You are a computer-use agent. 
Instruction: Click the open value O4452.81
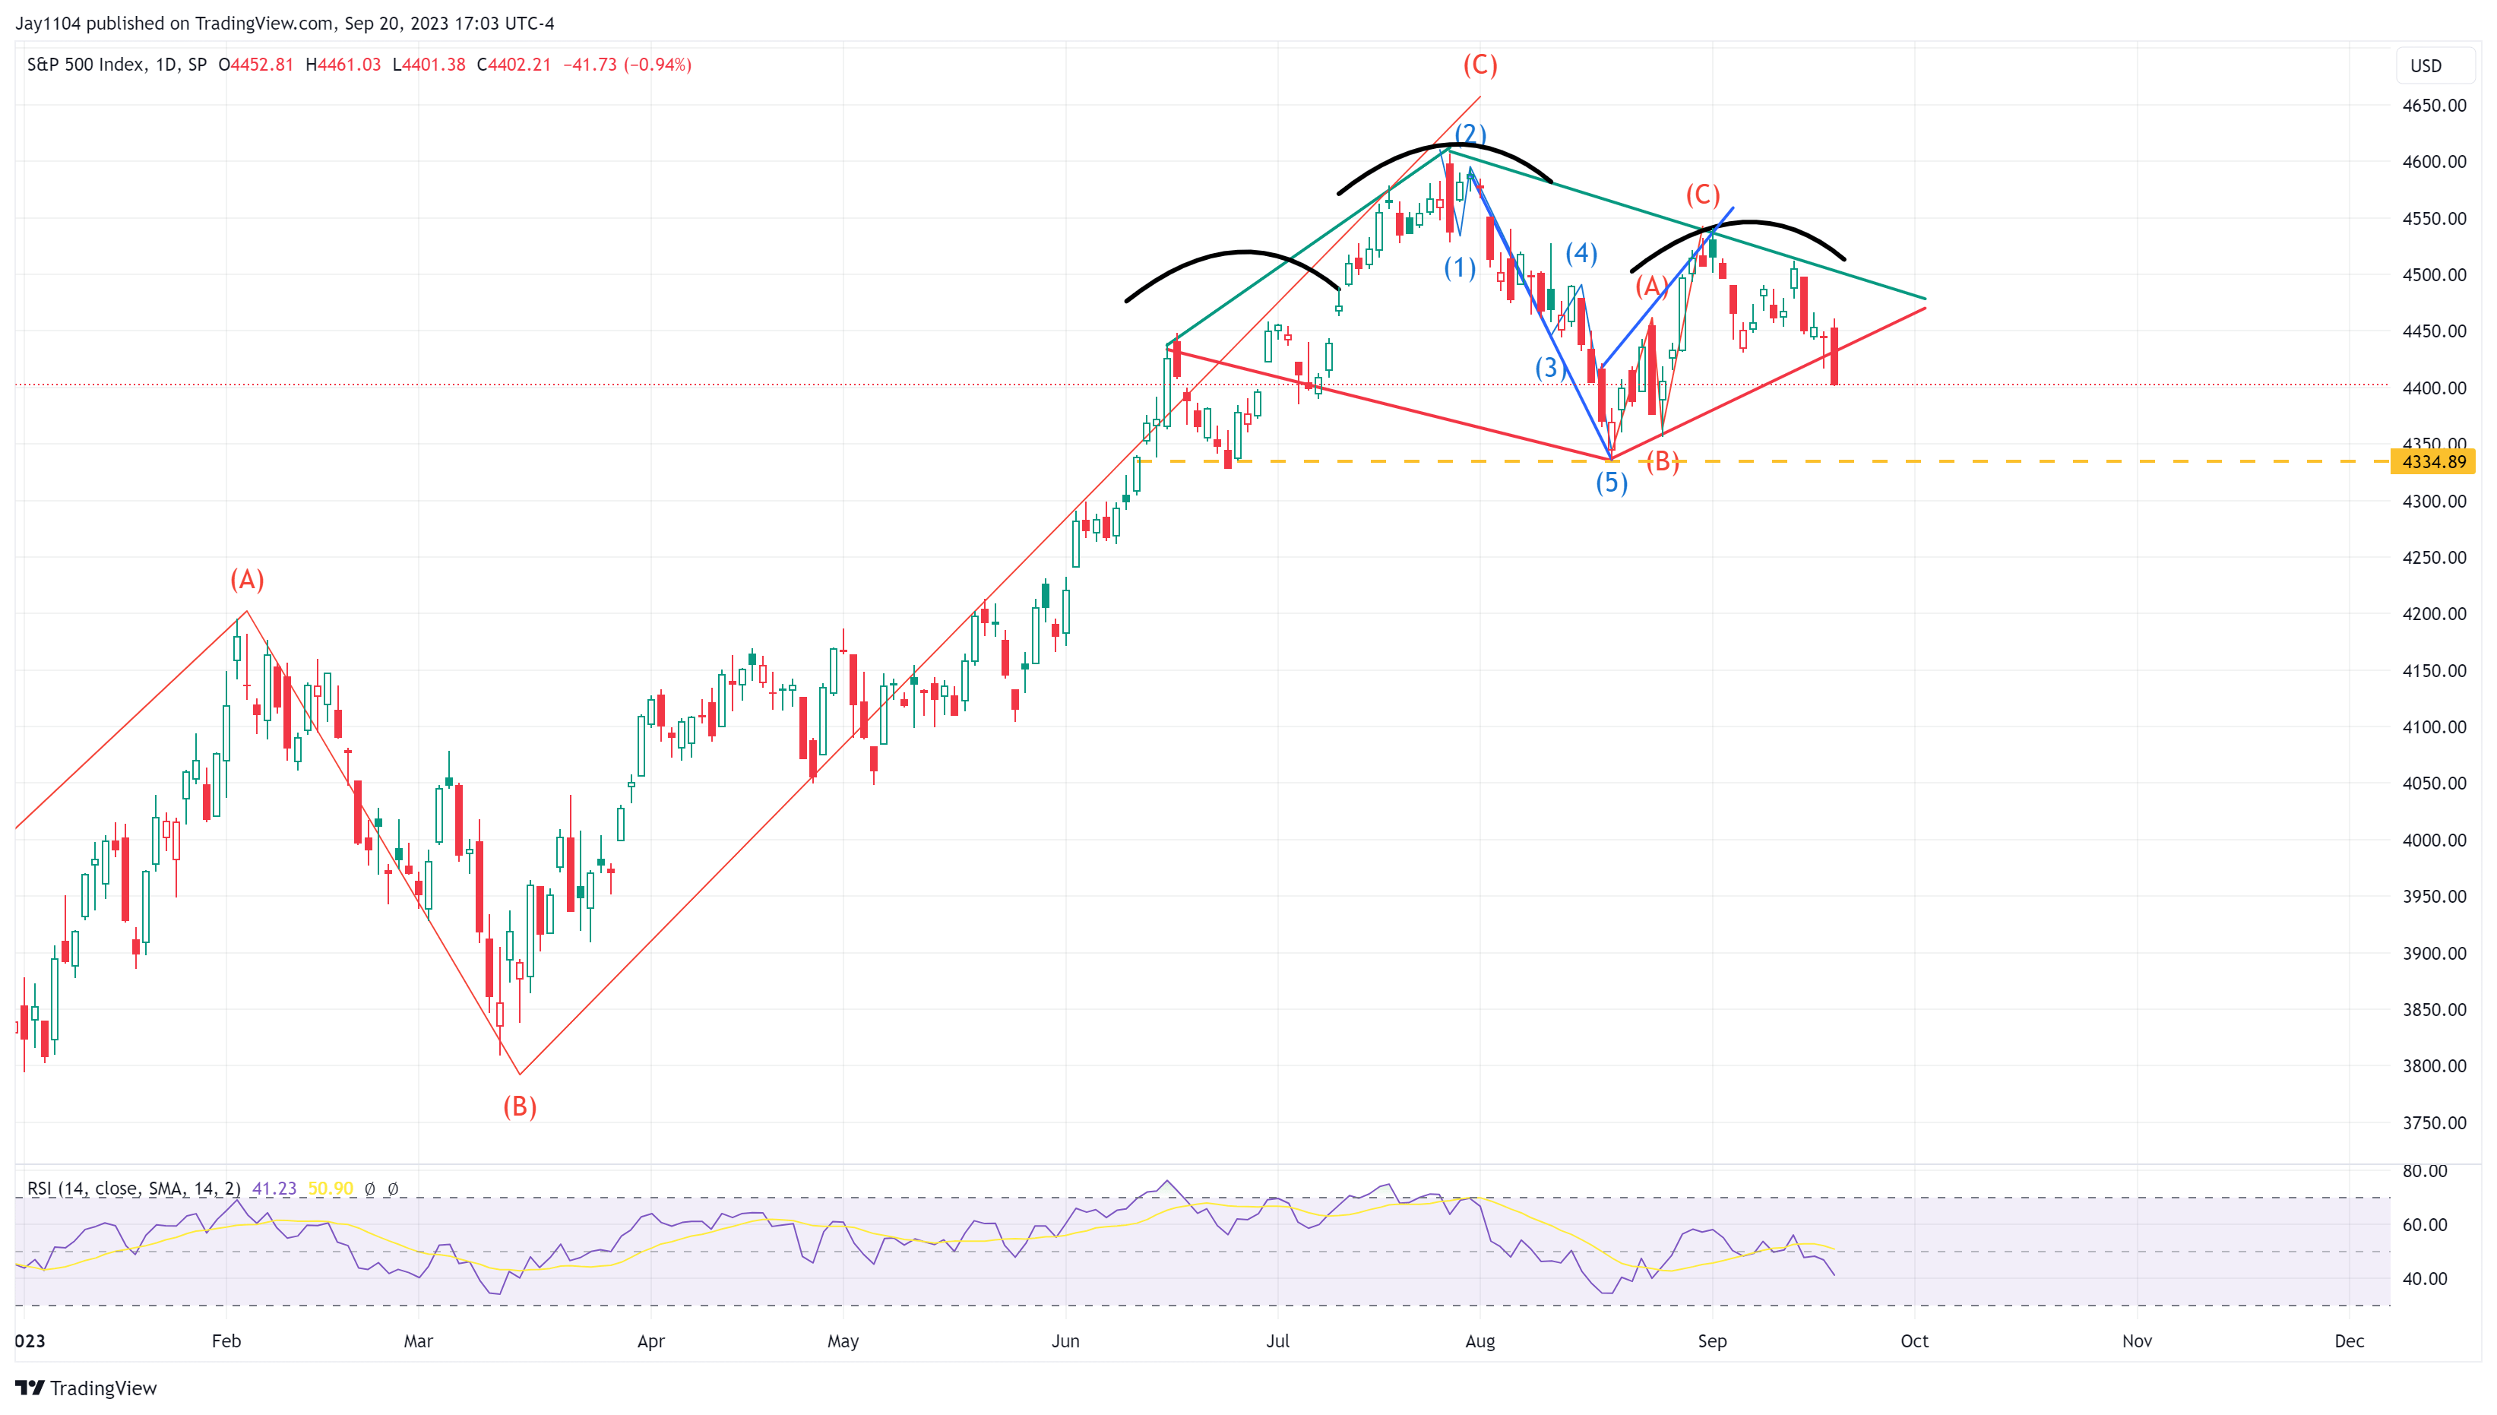[255, 65]
